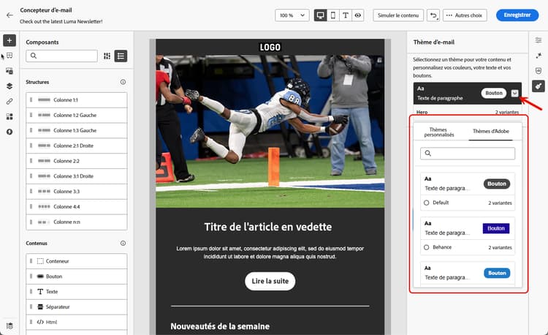
Task: Click the purple Bouton swatch in Behance theme
Action: (496, 228)
